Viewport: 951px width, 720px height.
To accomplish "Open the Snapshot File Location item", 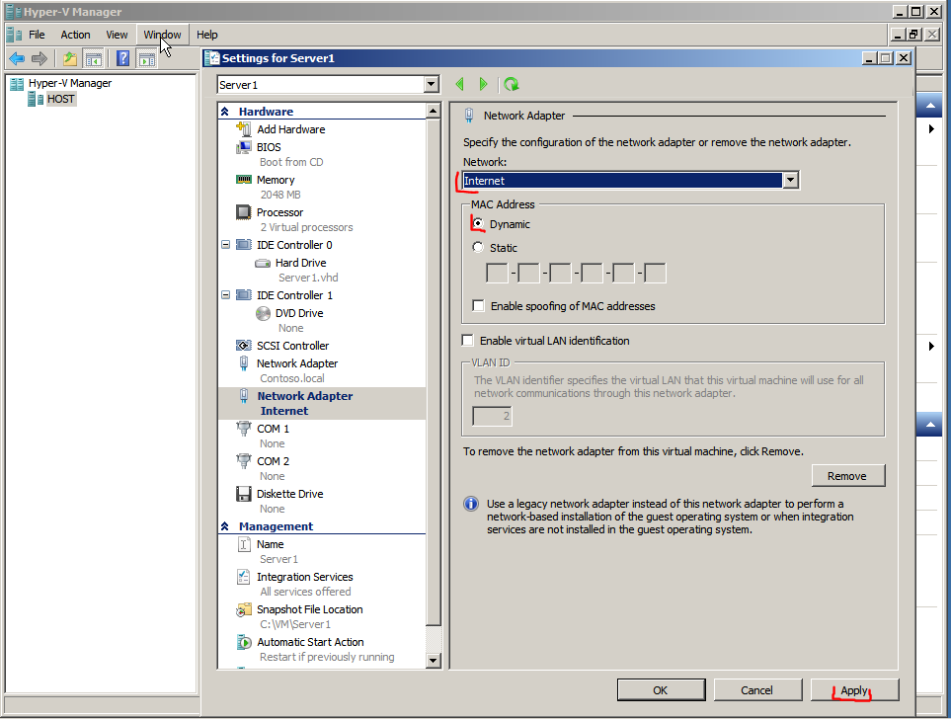I will tap(309, 609).
